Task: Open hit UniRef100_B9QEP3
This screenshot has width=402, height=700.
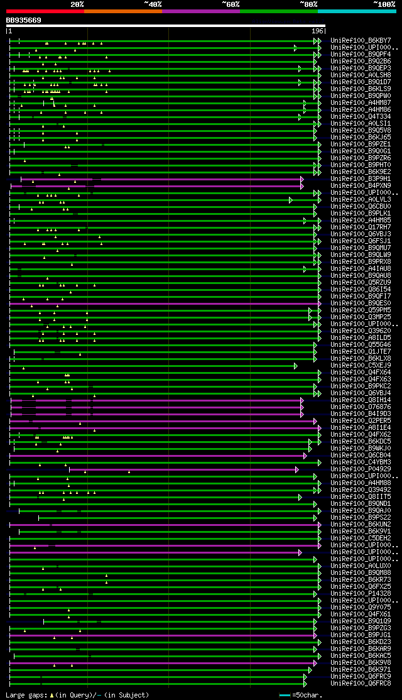Action: (361, 68)
